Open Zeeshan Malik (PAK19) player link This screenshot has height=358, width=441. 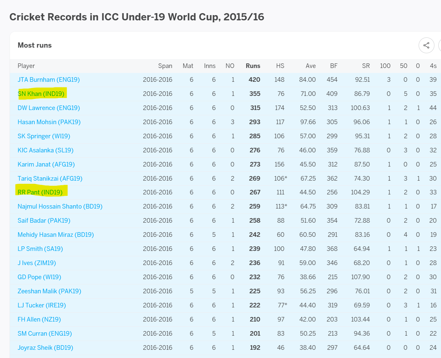point(49,291)
